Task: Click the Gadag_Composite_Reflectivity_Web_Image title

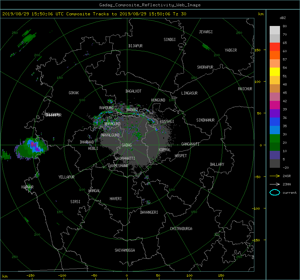Action: tap(150, 5)
